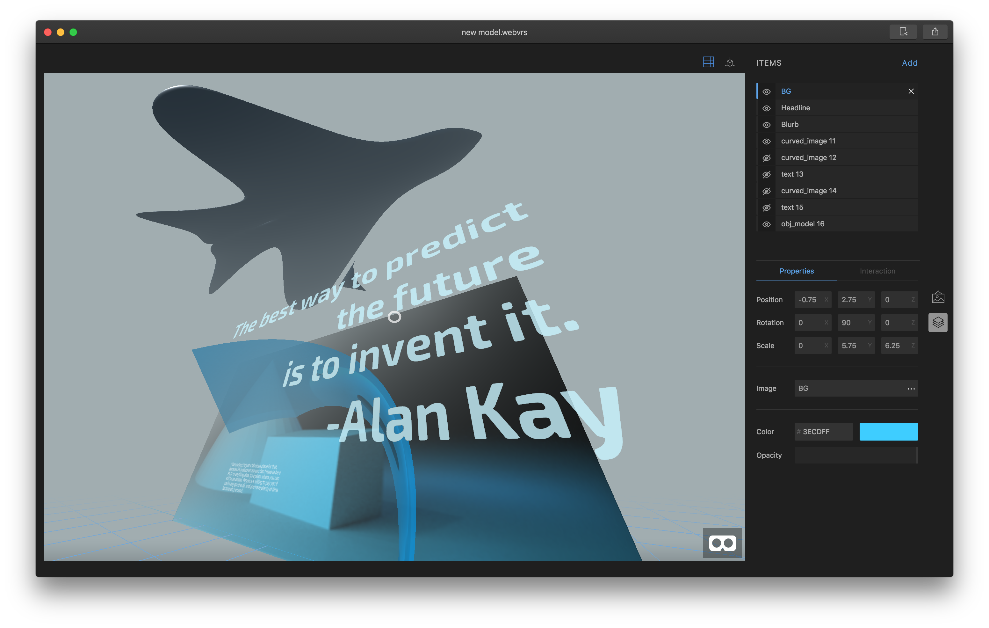Show the curved_image 12 item

(x=766, y=157)
